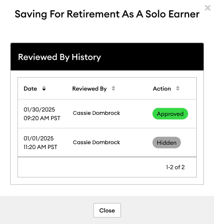Click Cassie Dombrock in the Approved row
This screenshot has height=224, width=214.
(96, 113)
